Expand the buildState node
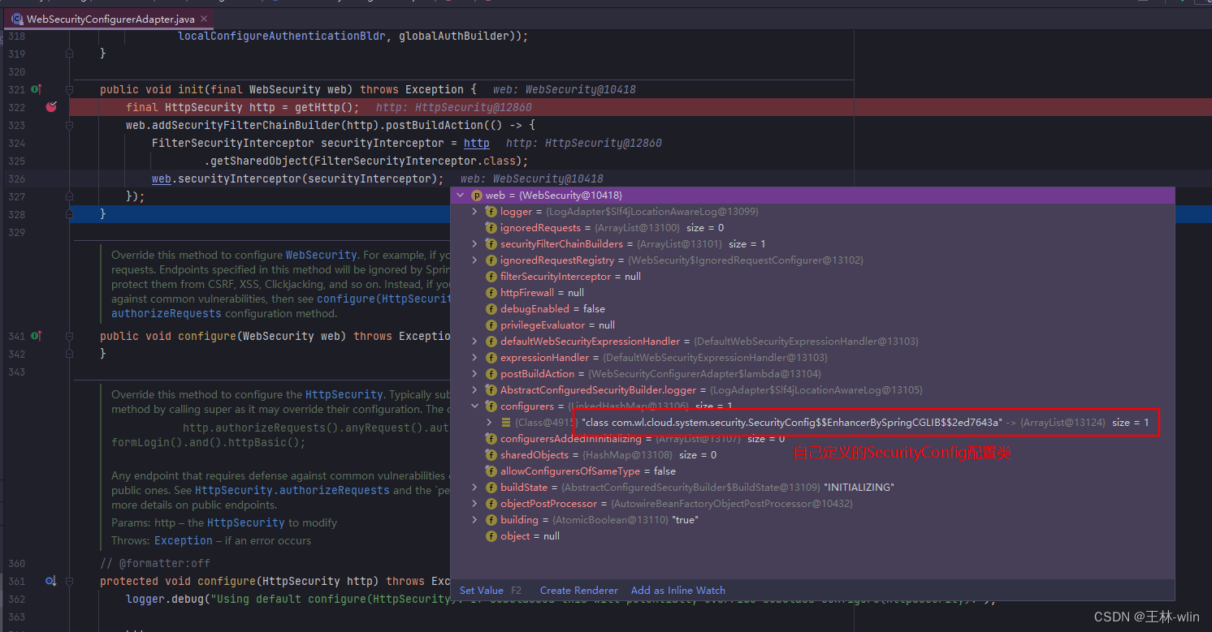The height and width of the screenshot is (632, 1212). pos(475,488)
